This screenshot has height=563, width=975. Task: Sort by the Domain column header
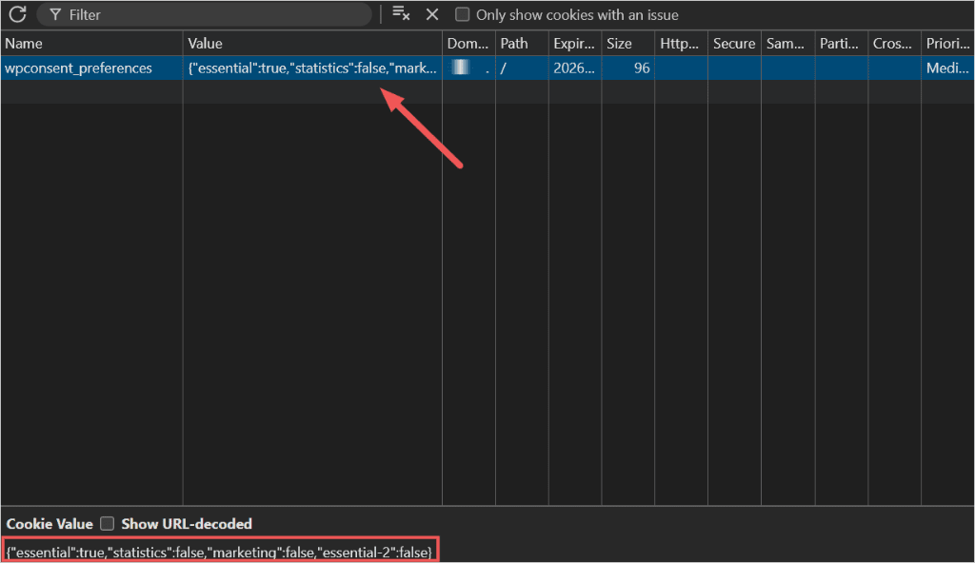(468, 44)
